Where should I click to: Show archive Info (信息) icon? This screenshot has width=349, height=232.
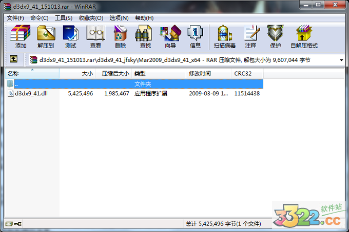(x=195, y=37)
